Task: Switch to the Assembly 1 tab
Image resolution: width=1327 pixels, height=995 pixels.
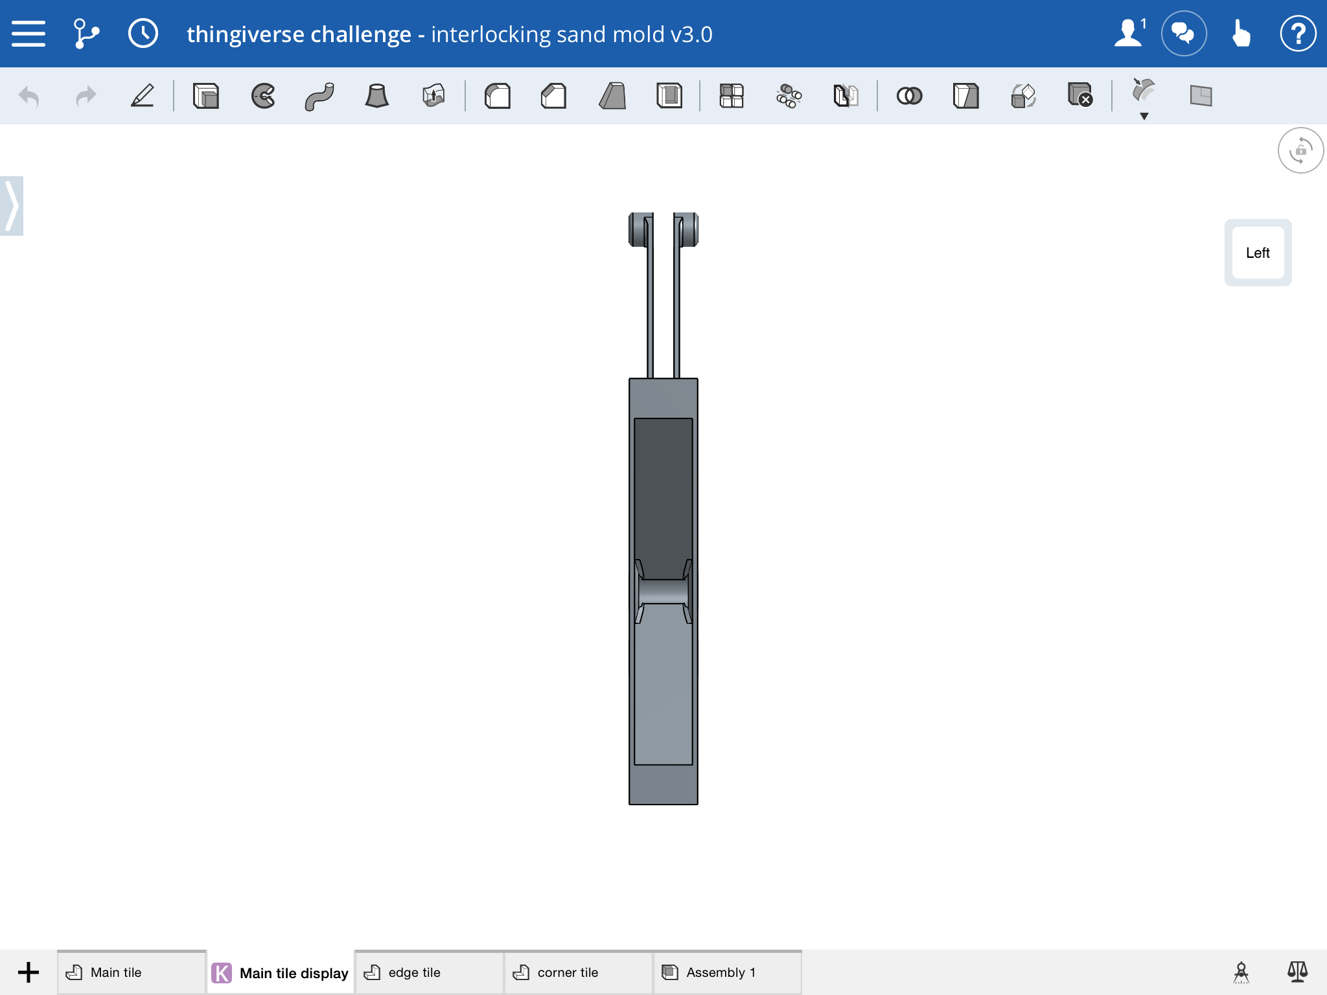Action: (728, 972)
